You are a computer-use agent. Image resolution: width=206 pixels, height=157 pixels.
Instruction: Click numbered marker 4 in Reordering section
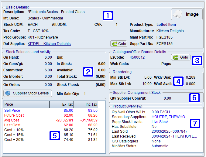(x=178, y=81)
